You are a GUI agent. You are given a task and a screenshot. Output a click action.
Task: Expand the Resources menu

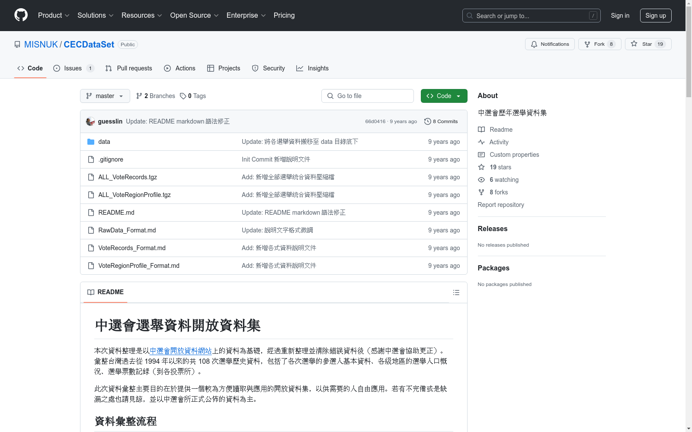[x=142, y=15]
